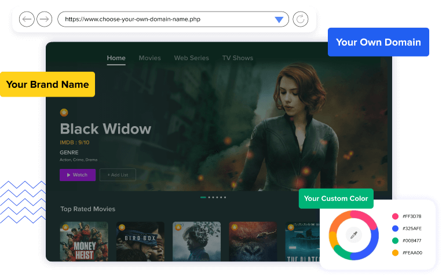Select the pink #FF3D78 swatch
Viewport: 446px width, 280px height.
[x=395, y=216]
